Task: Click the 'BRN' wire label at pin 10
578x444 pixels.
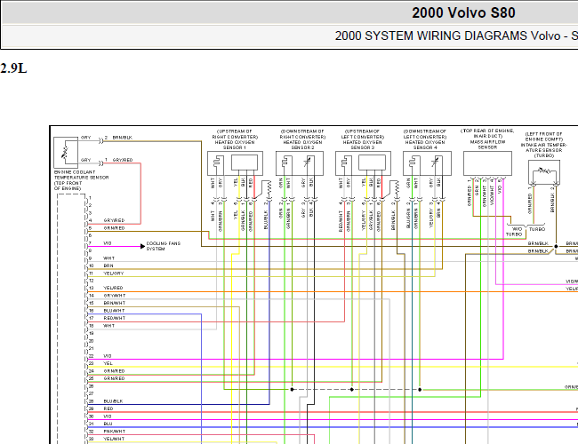Action: (108, 266)
